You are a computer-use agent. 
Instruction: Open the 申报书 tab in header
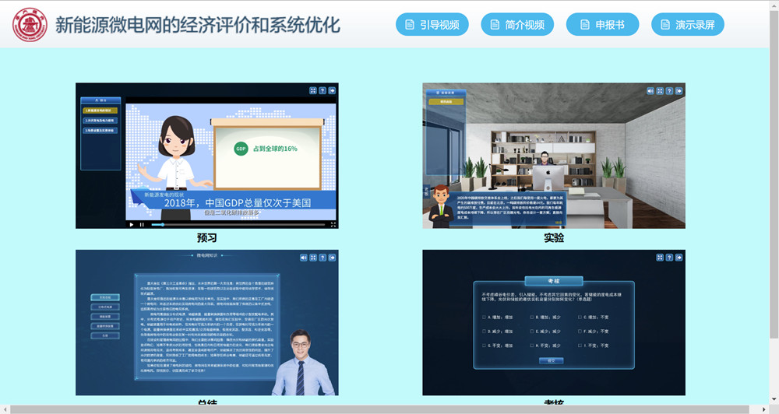coord(602,25)
